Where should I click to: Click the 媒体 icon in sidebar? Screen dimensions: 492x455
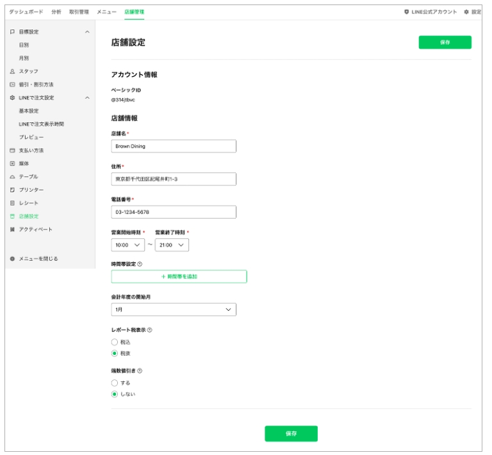tap(12, 163)
